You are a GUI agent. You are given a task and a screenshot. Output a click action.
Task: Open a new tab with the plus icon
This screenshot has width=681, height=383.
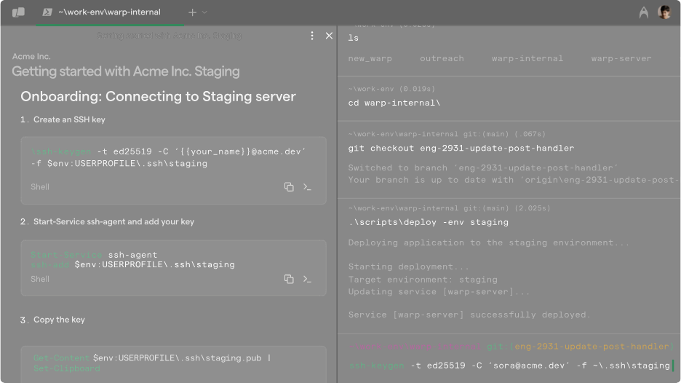pyautogui.click(x=192, y=12)
